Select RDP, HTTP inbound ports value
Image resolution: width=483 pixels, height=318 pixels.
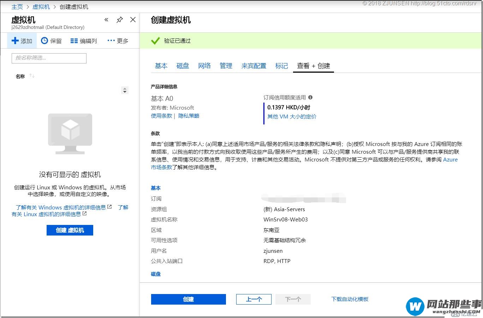(x=277, y=261)
